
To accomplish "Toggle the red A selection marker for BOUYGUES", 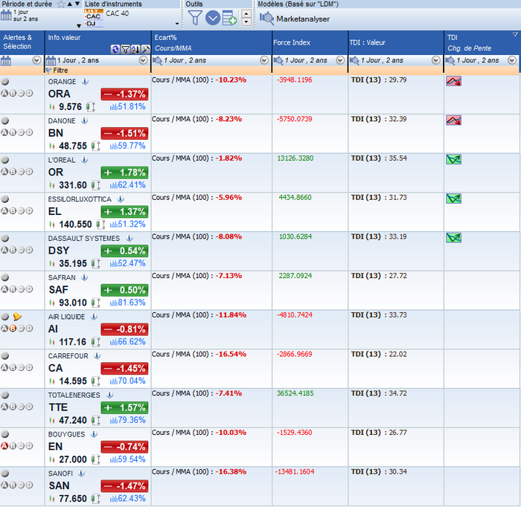I will (x=4, y=446).
